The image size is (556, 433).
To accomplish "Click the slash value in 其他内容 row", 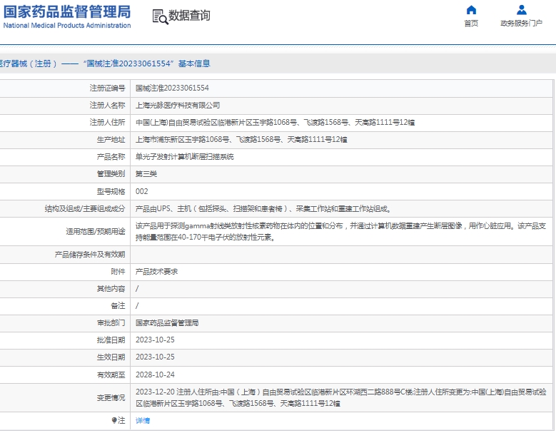I will tap(137, 289).
